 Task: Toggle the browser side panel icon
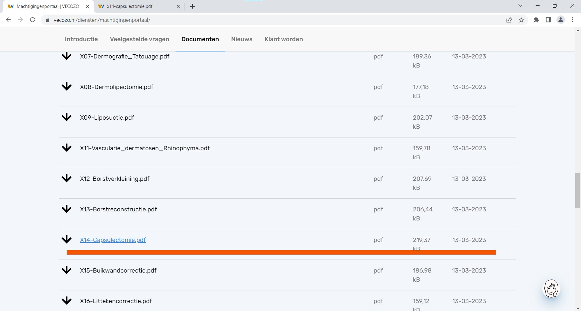click(548, 20)
